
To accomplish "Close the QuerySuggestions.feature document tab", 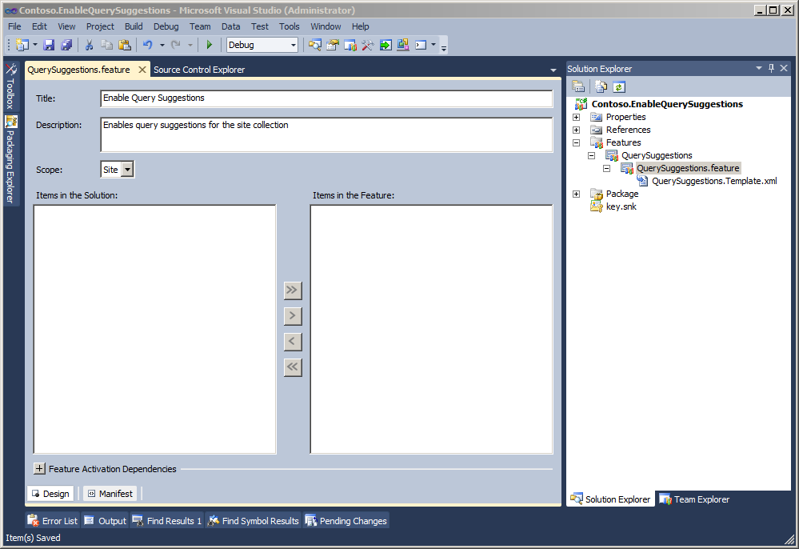I will [142, 70].
